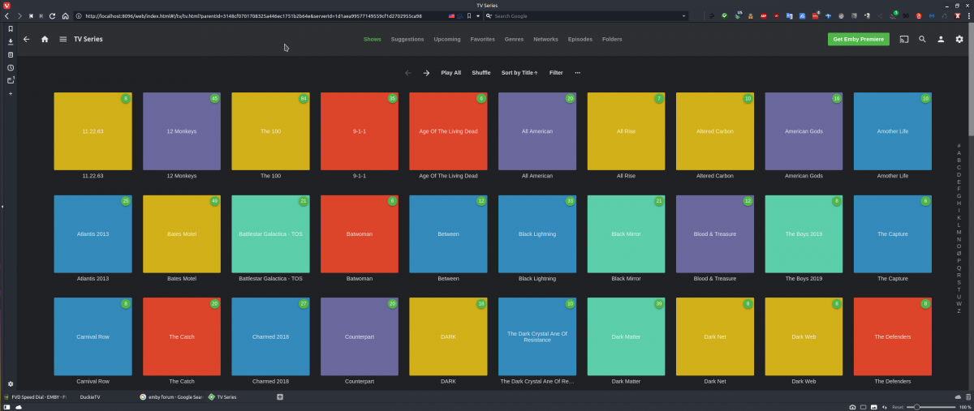Open the Emby home screen
This screenshot has width=974, height=411.
point(45,39)
